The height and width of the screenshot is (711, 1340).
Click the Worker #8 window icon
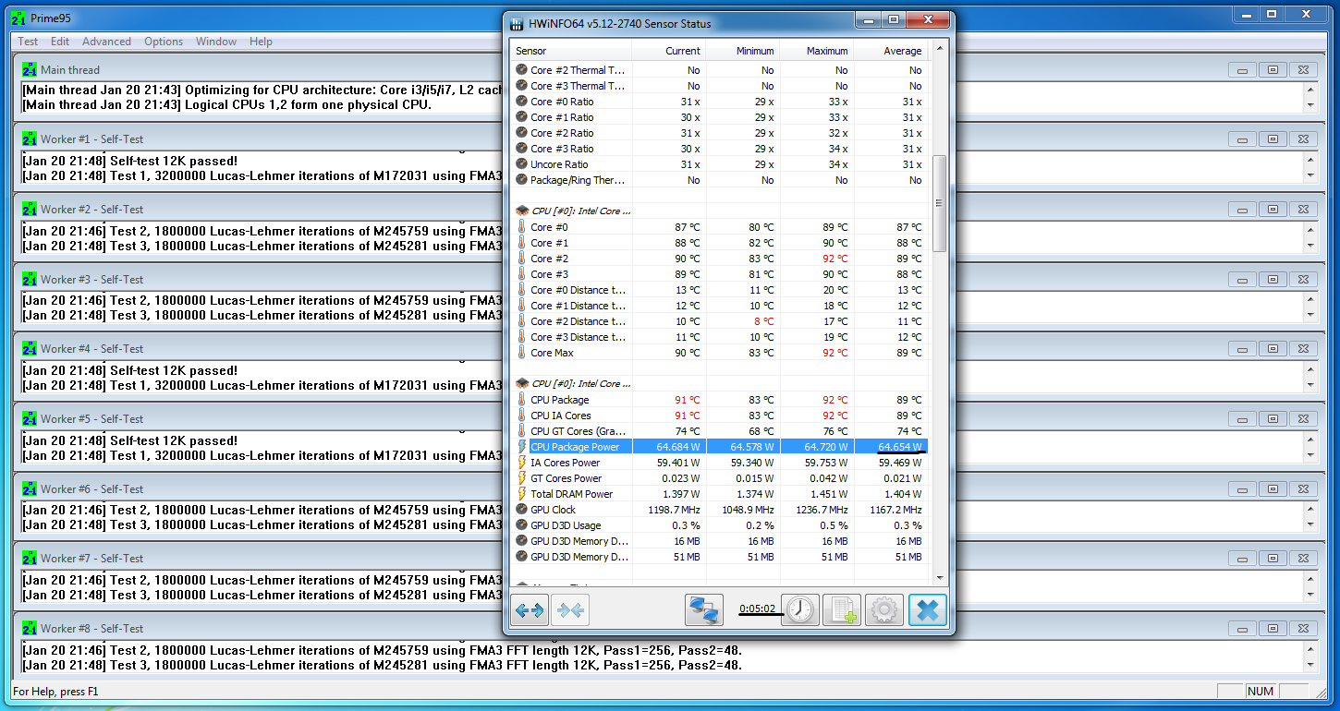pyautogui.click(x=30, y=628)
